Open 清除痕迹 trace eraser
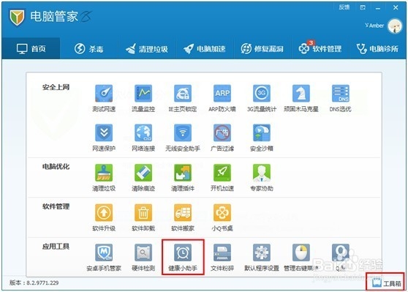 pos(143,178)
